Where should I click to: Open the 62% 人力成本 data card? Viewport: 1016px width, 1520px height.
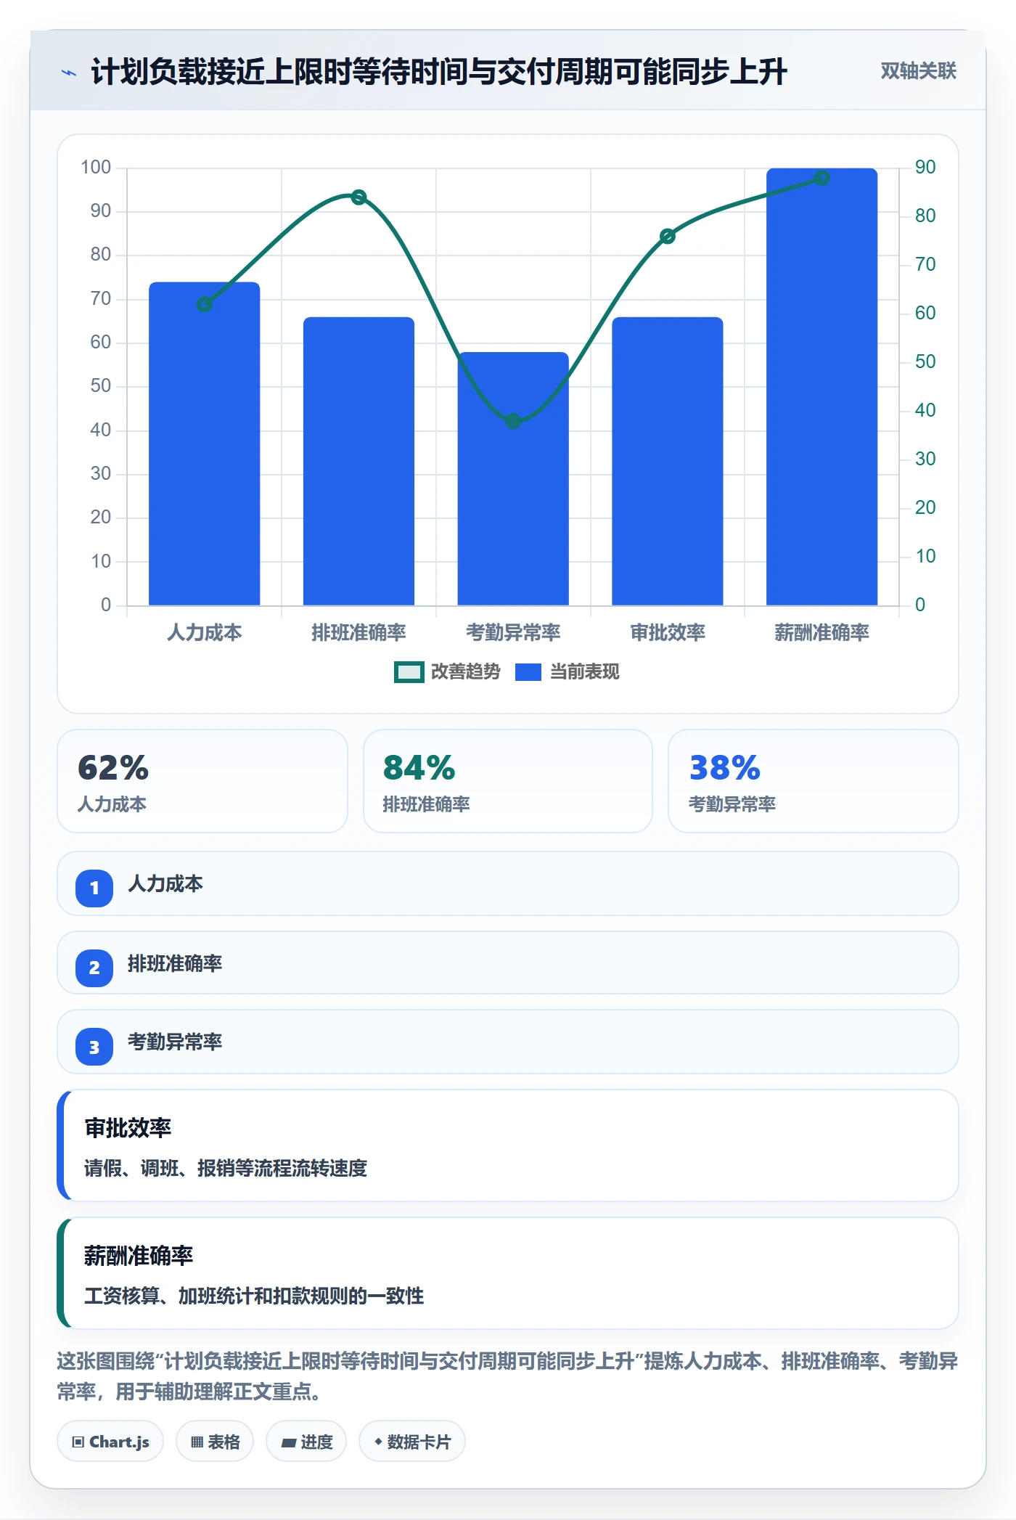point(202,781)
